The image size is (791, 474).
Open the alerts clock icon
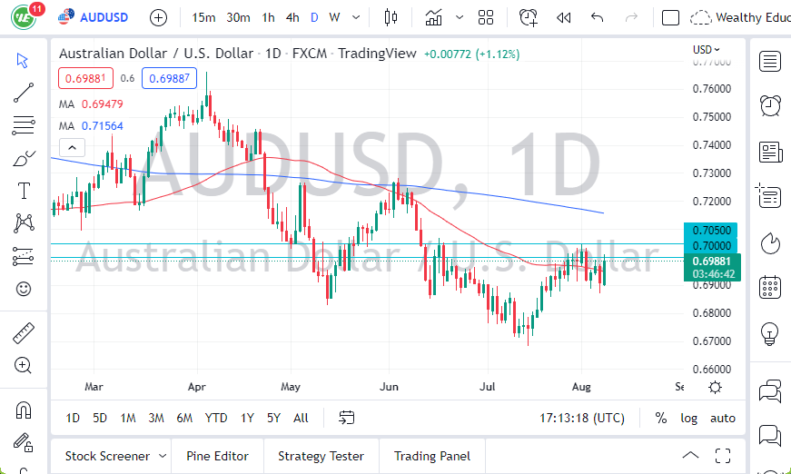coord(529,17)
